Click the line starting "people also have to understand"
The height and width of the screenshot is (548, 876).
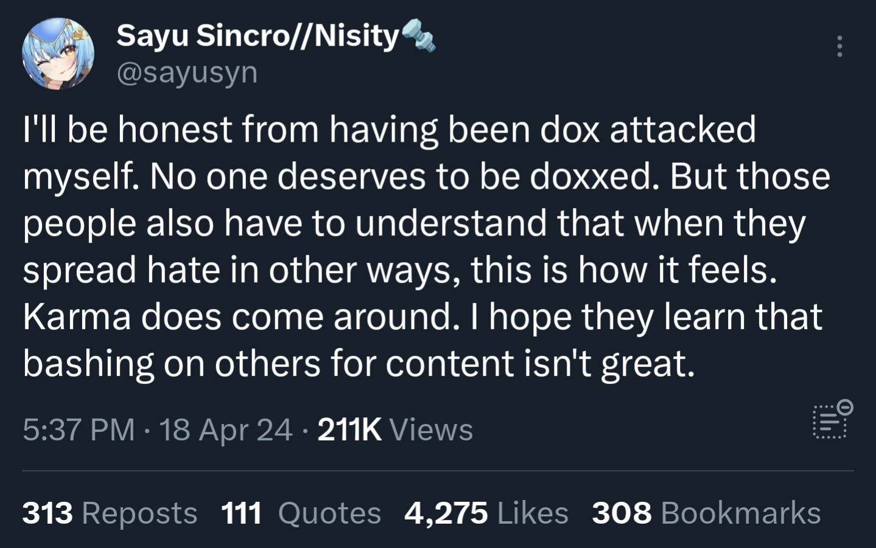click(414, 223)
